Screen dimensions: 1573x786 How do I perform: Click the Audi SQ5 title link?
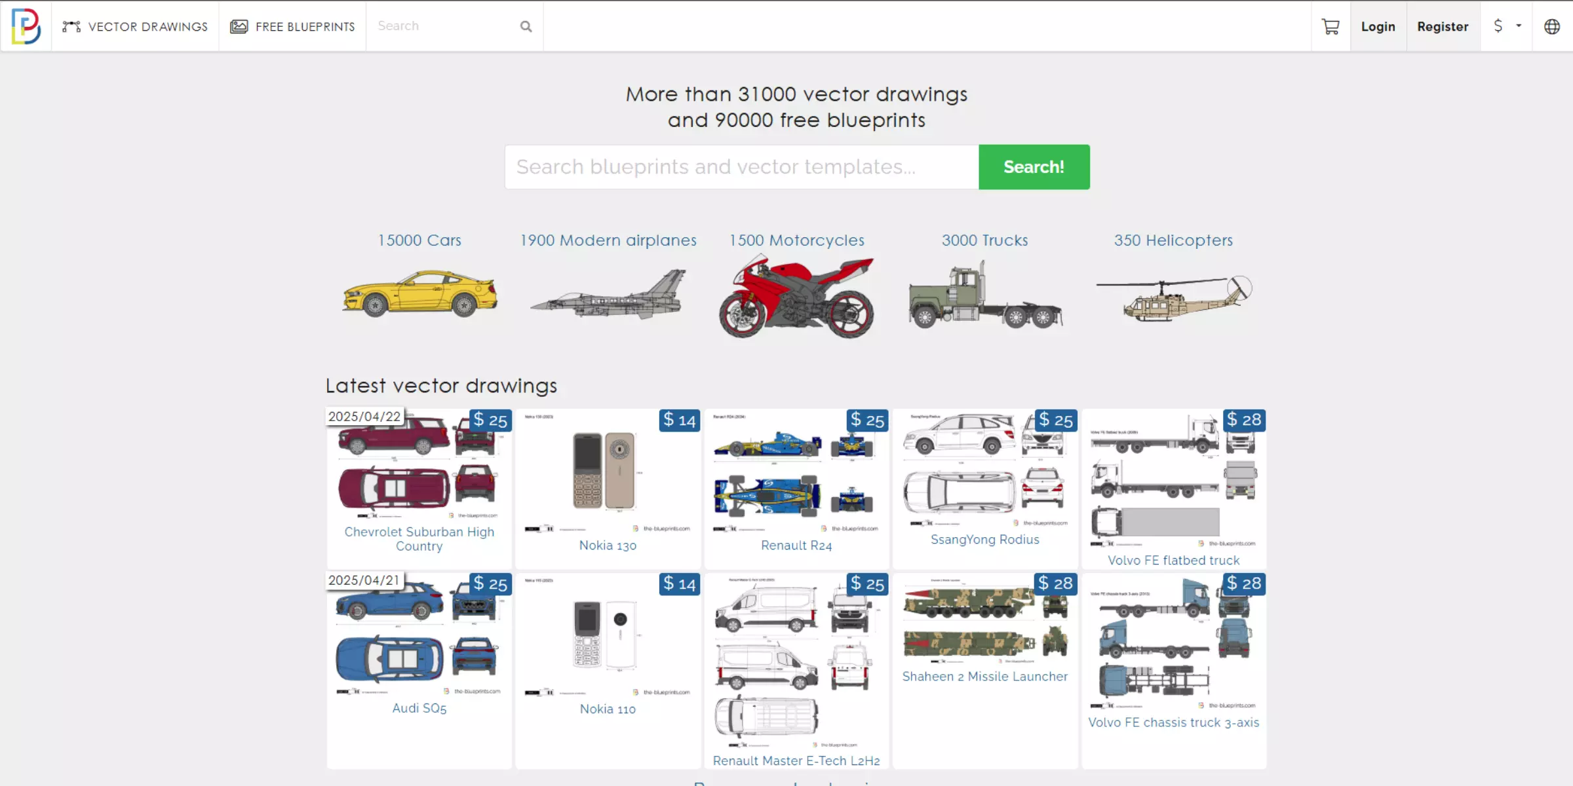[x=419, y=708]
